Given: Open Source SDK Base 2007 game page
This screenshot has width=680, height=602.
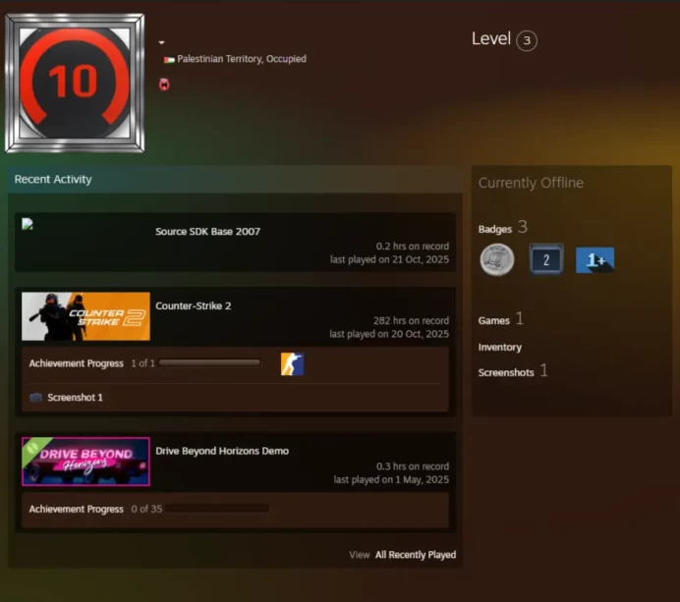Looking at the screenshot, I should point(207,232).
